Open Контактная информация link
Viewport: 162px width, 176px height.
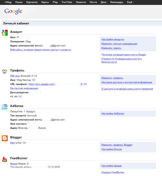[x=24, y=88]
